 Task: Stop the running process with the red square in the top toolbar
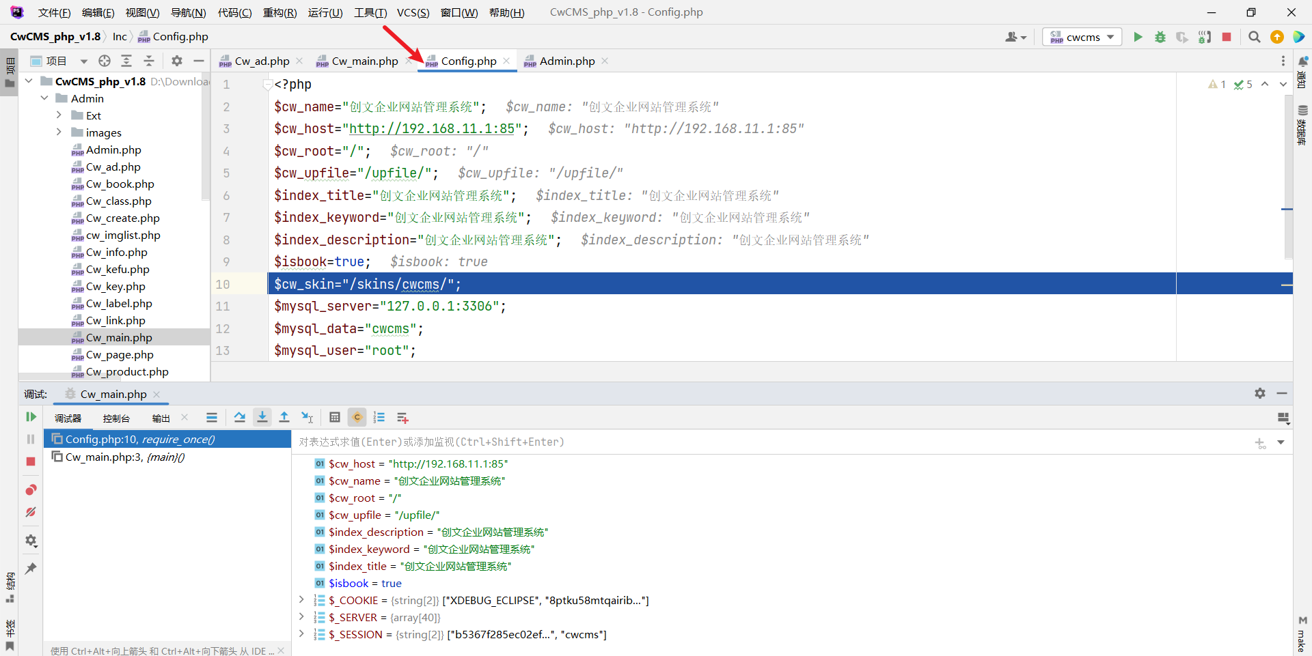pos(1227,37)
